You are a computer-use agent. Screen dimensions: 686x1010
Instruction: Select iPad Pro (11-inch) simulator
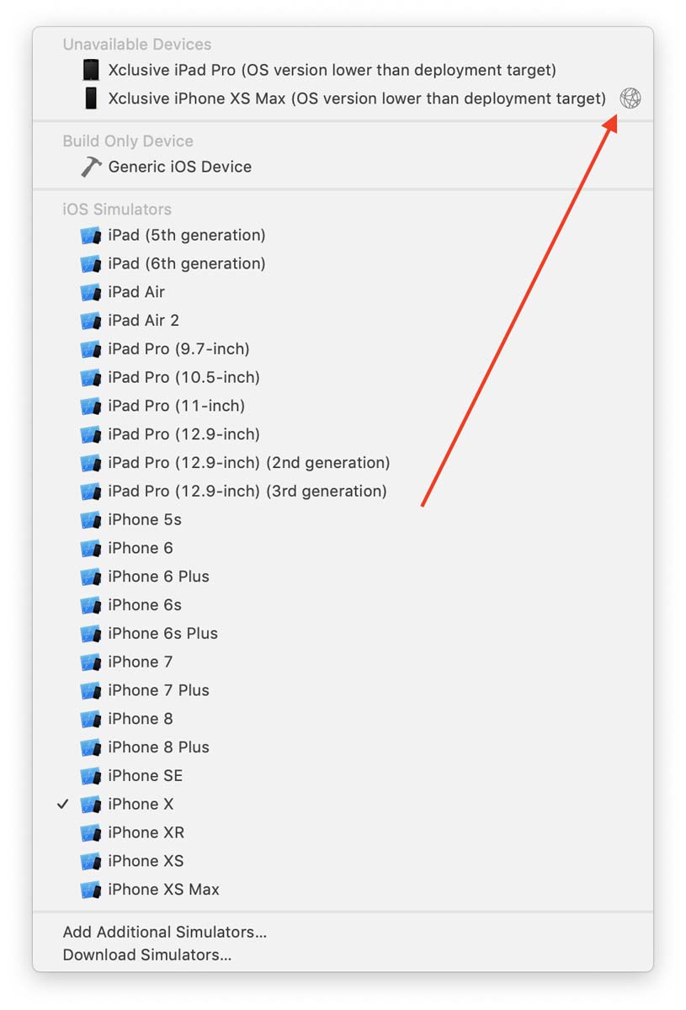(176, 406)
